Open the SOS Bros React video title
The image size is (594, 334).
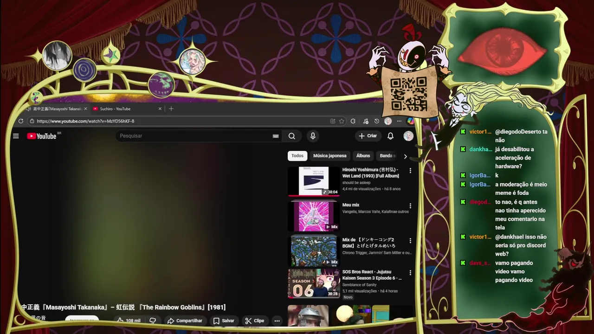pos(372,275)
